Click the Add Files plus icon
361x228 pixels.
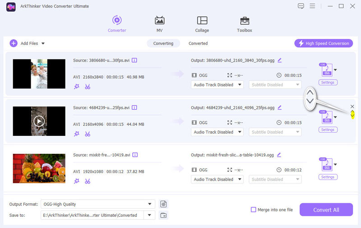14,43
